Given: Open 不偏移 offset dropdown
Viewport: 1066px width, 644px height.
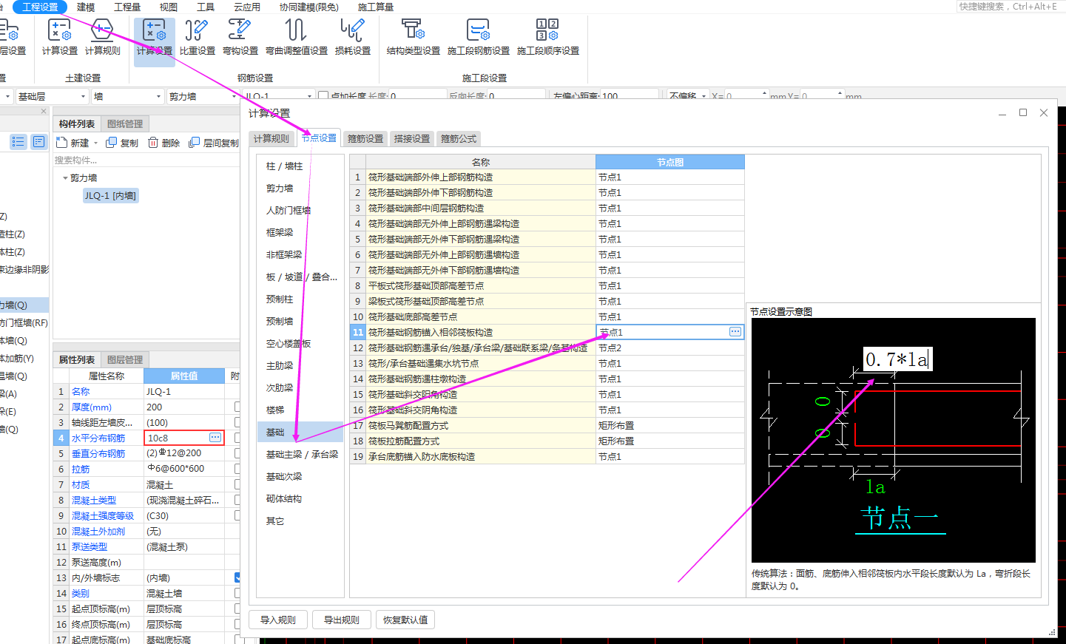Looking at the screenshot, I should tap(688, 96).
